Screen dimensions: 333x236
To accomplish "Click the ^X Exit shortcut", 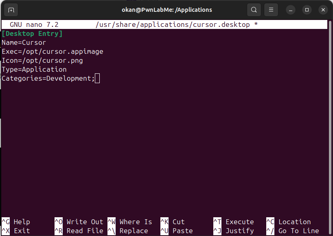I will [16, 231].
